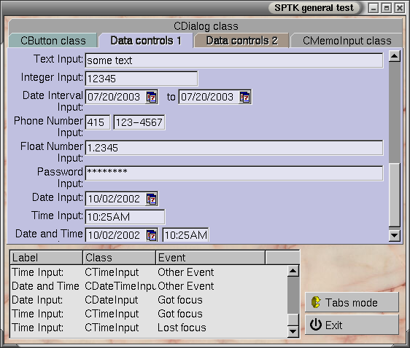Open calendar icon beside Date Input field

pos(152,199)
